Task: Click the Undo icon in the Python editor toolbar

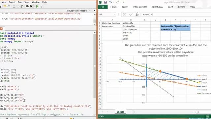Action: (x=5, y=6)
